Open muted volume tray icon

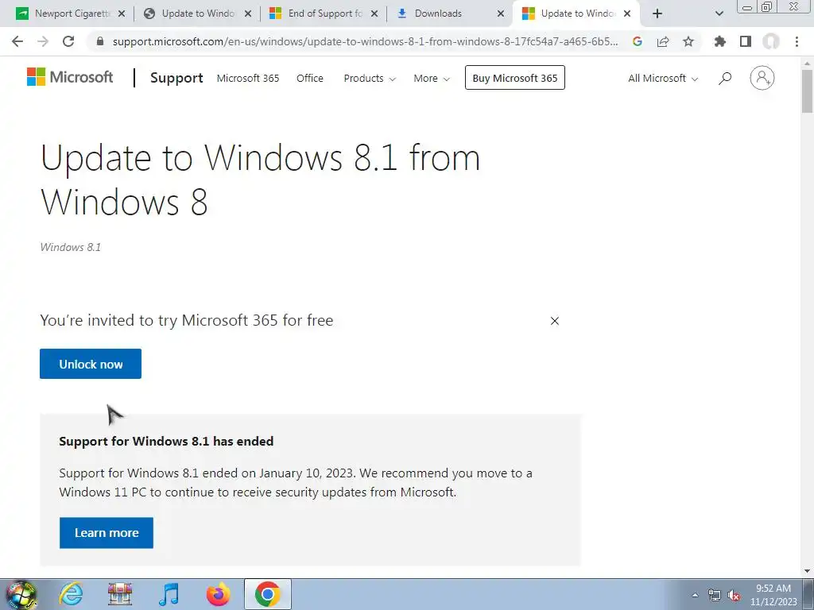pyautogui.click(x=734, y=595)
